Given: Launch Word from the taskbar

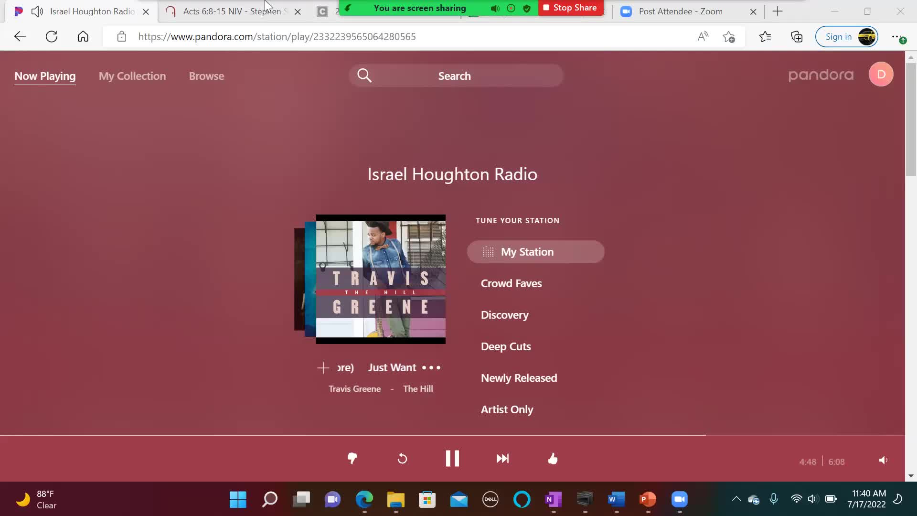Looking at the screenshot, I should [x=616, y=500].
